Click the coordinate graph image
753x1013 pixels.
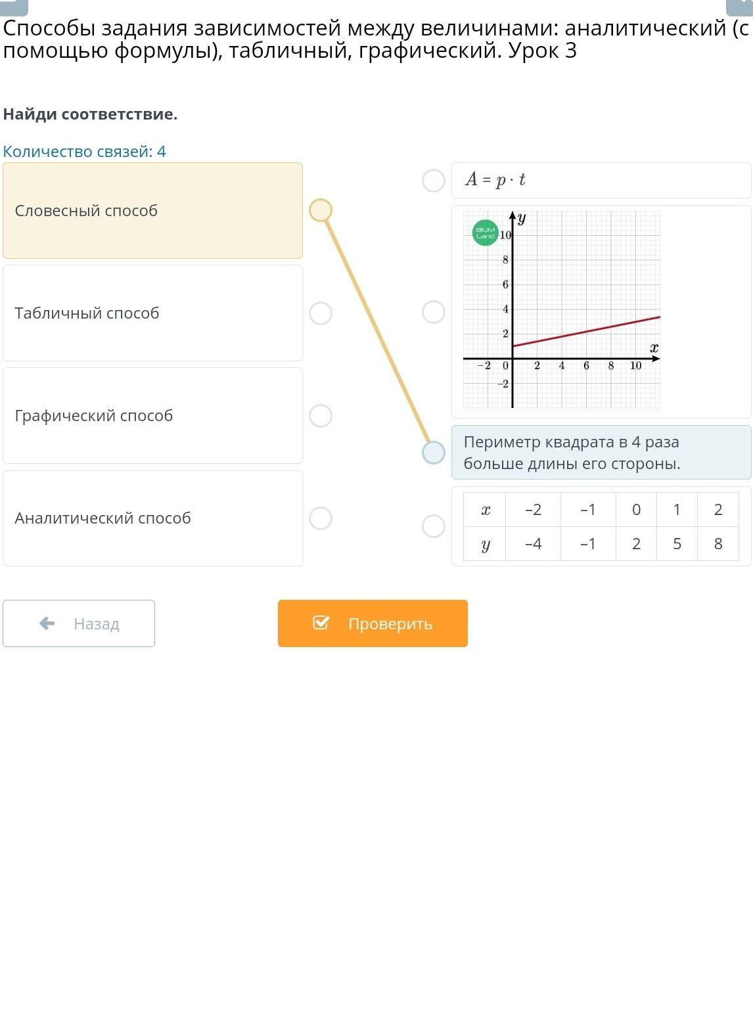pyautogui.click(x=562, y=310)
